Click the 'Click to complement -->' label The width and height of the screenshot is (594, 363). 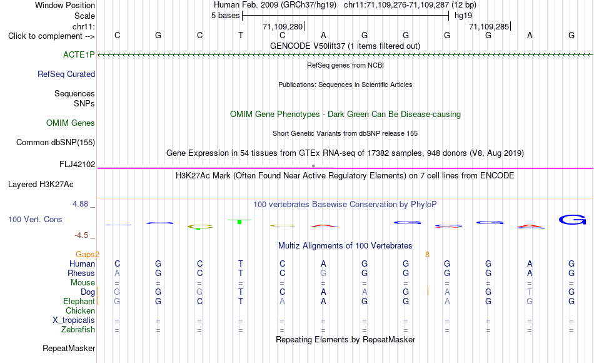tap(51, 36)
